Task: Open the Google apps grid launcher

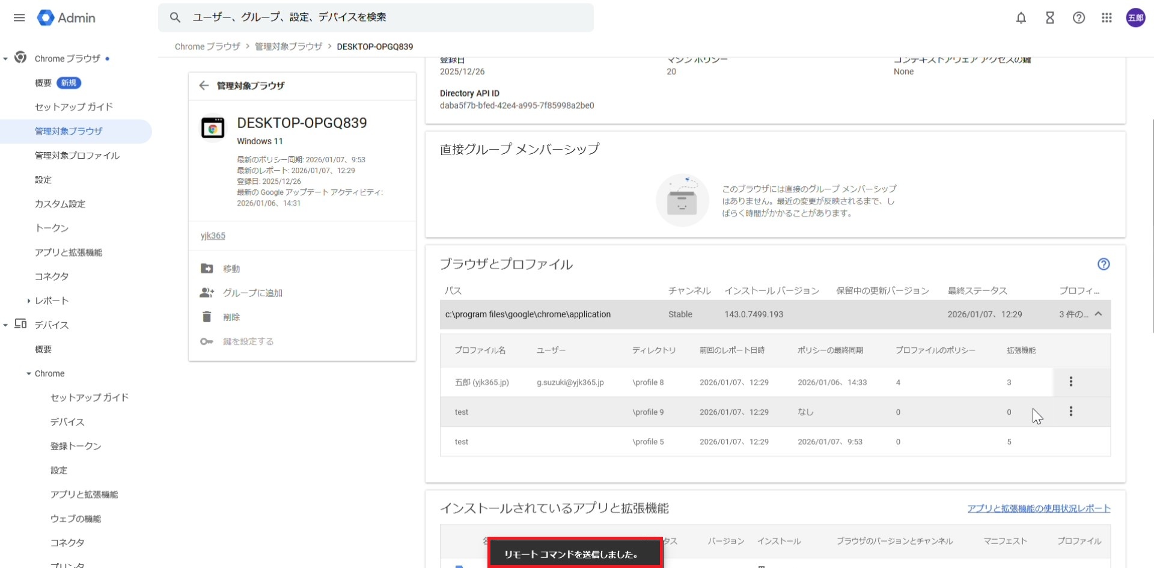Action: tap(1107, 17)
